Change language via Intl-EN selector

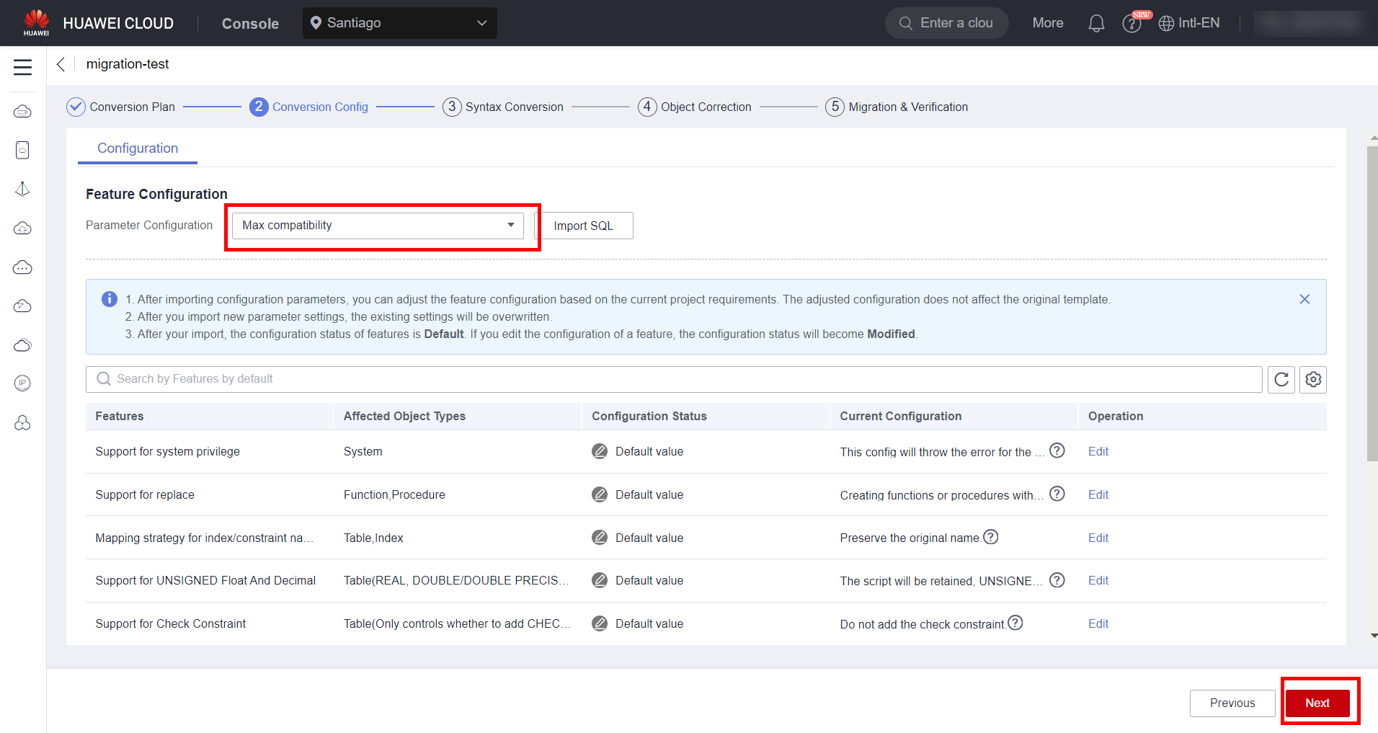1189,23
